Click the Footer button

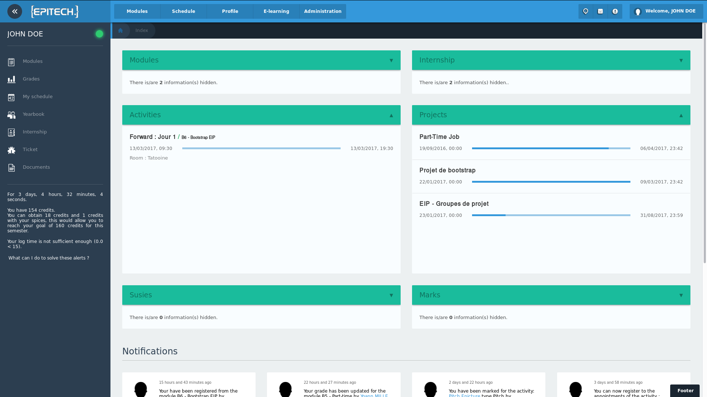(685, 390)
